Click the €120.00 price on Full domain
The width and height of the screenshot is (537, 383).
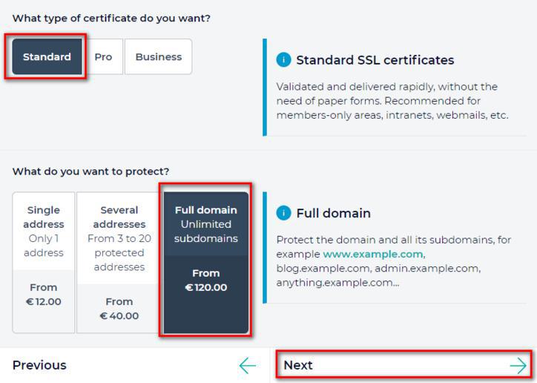pos(206,287)
